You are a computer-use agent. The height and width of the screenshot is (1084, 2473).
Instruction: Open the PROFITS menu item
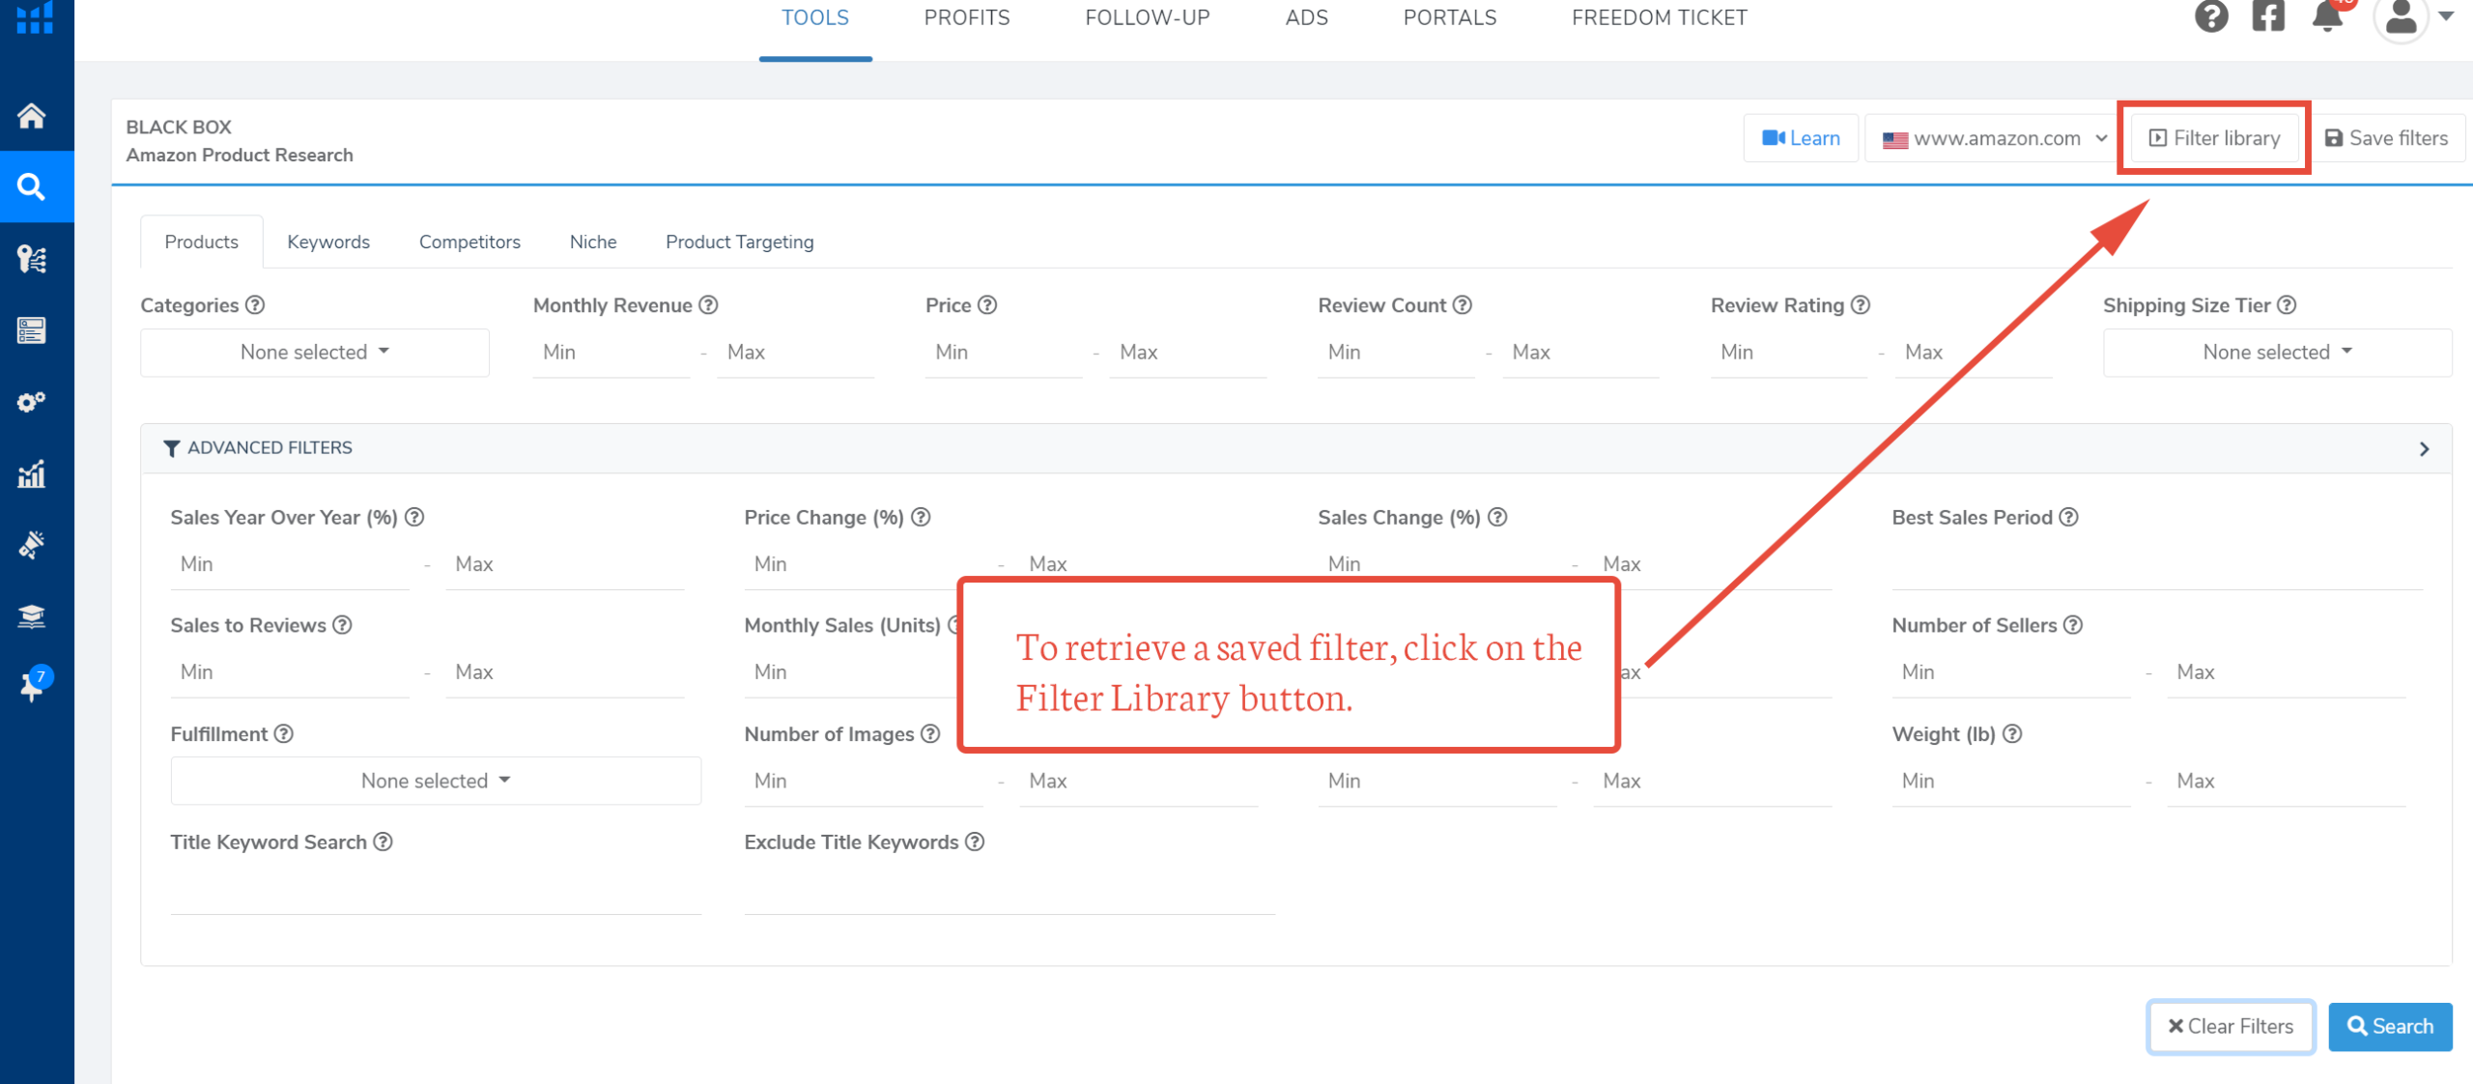point(966,17)
